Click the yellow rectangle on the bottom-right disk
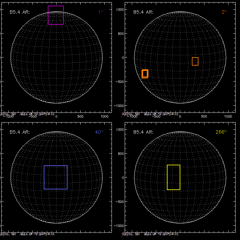This screenshot has height=240, width=240. [173, 177]
